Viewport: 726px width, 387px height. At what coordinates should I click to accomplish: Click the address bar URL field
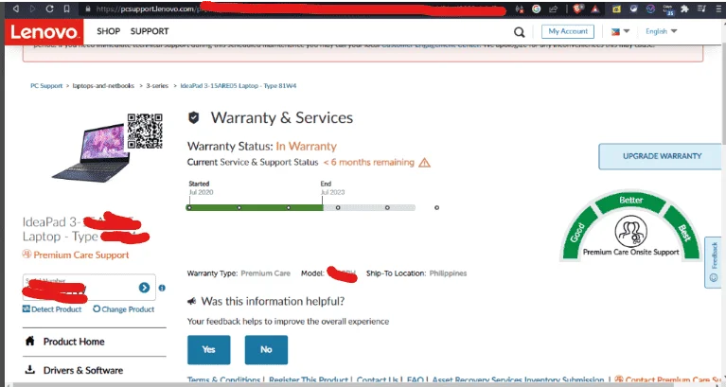(x=296, y=9)
